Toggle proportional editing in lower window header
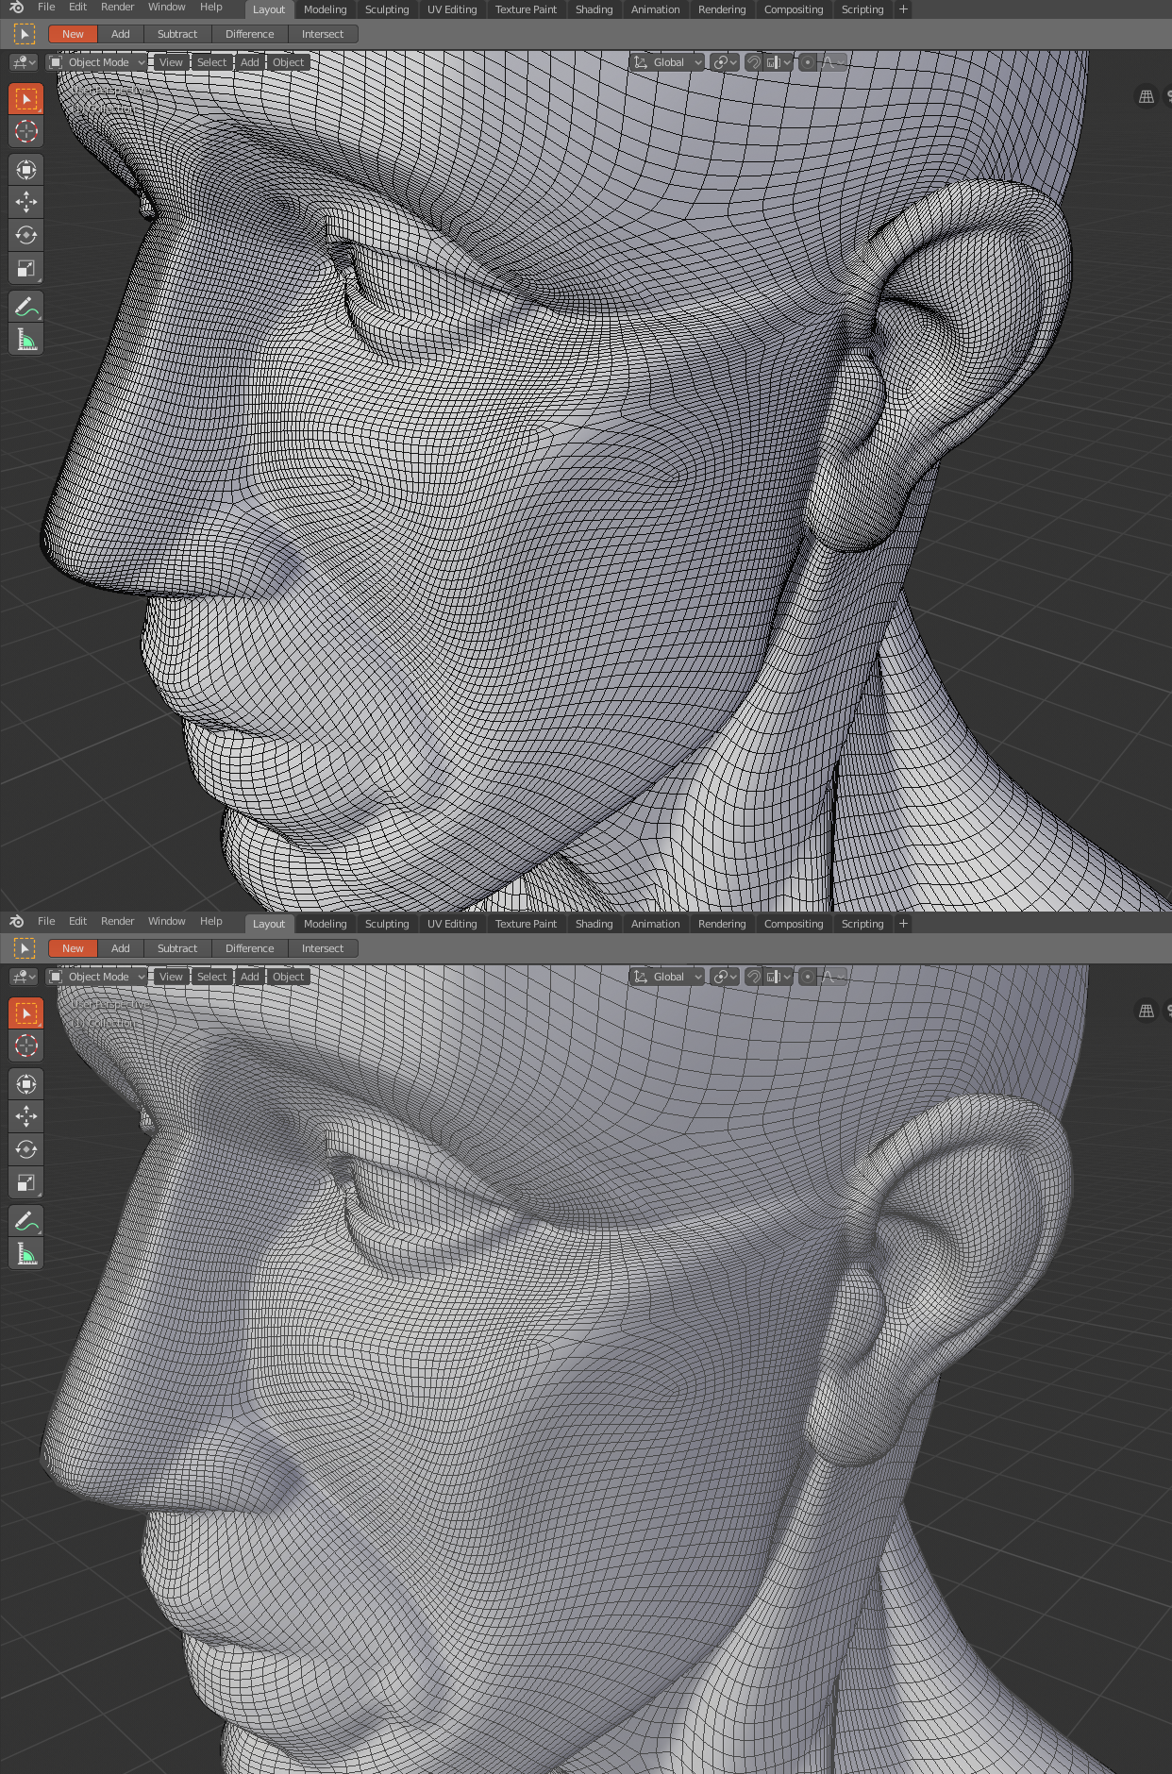 (808, 977)
